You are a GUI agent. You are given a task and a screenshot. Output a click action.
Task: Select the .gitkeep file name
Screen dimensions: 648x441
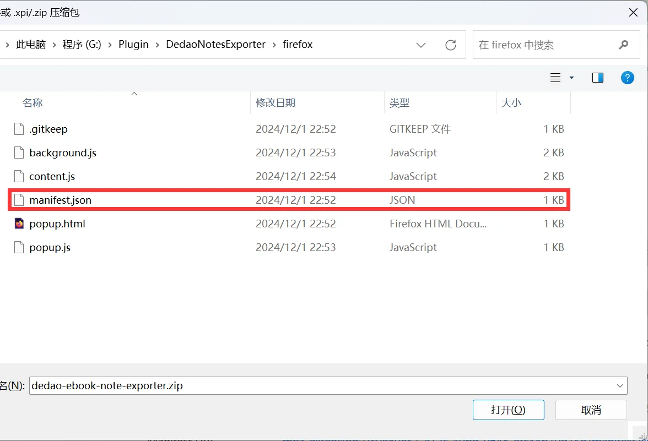click(48, 129)
